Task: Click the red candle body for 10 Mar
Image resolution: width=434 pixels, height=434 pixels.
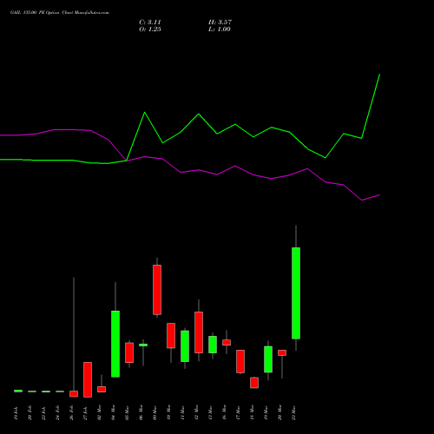Action: point(171,335)
